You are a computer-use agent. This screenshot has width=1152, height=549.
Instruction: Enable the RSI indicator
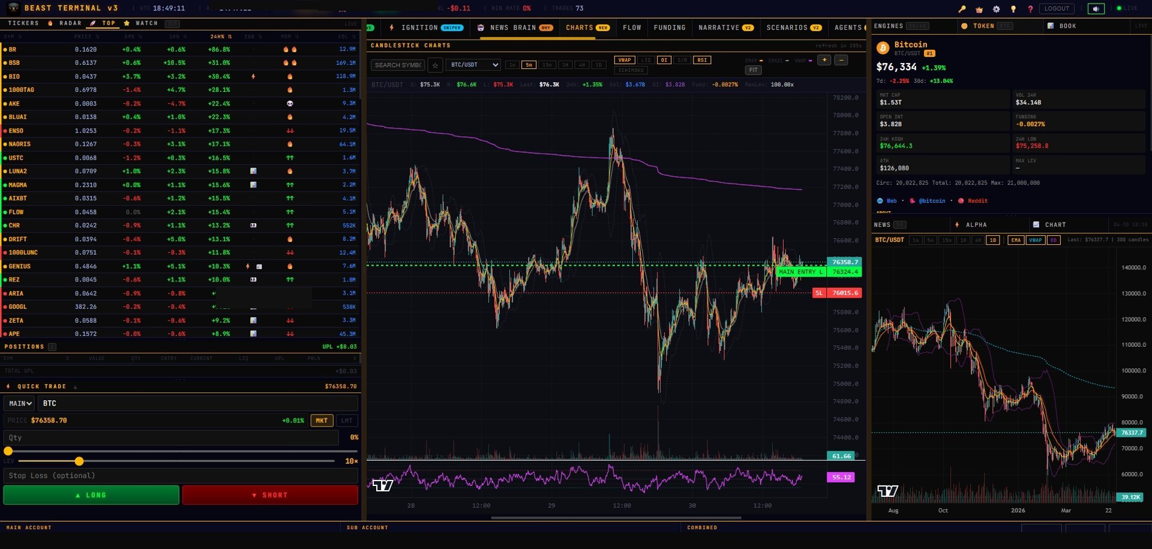701,60
